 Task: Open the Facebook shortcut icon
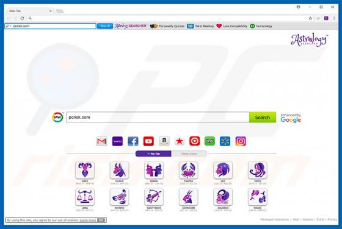coord(133,141)
